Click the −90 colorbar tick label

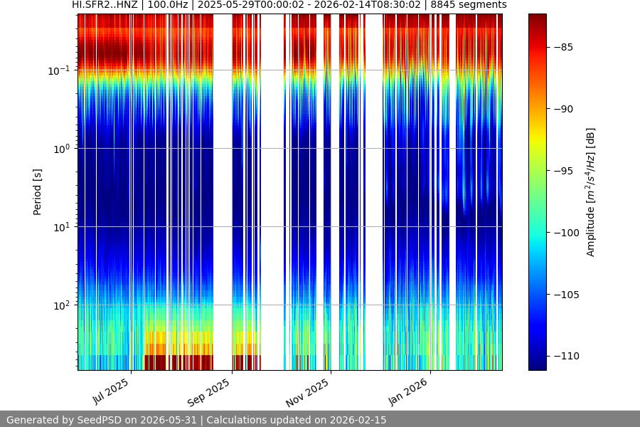pos(563,109)
